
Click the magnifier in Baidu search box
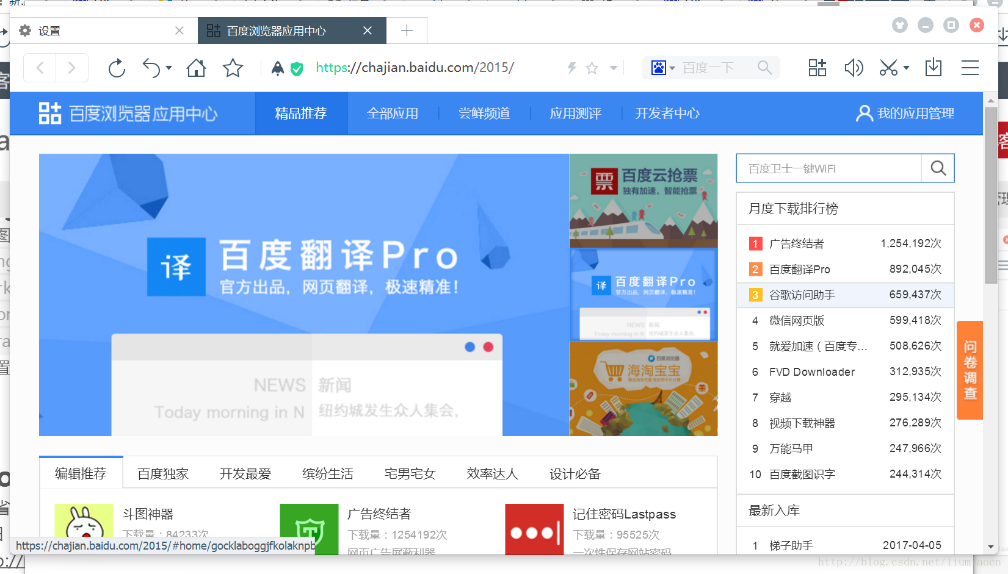pyautogui.click(x=764, y=68)
